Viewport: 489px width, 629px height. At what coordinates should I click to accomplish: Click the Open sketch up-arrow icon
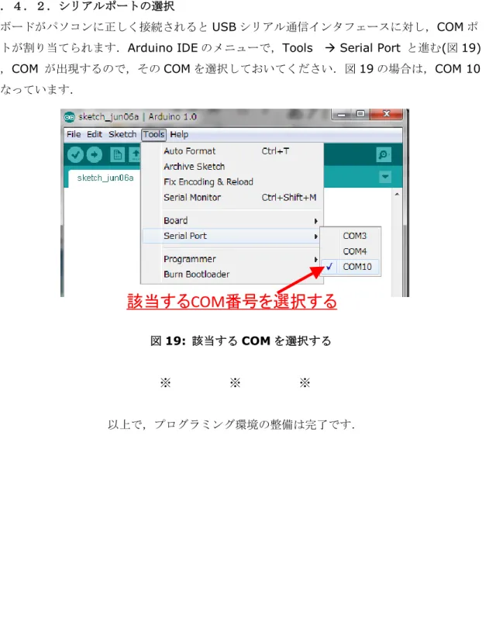click(x=135, y=154)
